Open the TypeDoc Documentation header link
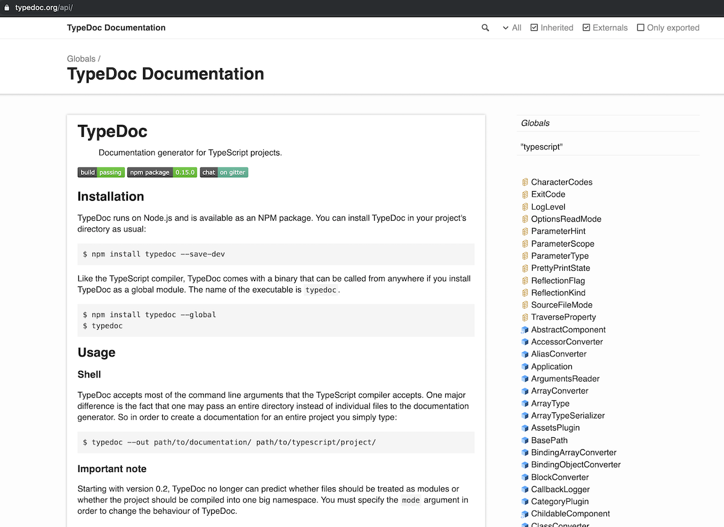This screenshot has height=527, width=724. (116, 28)
